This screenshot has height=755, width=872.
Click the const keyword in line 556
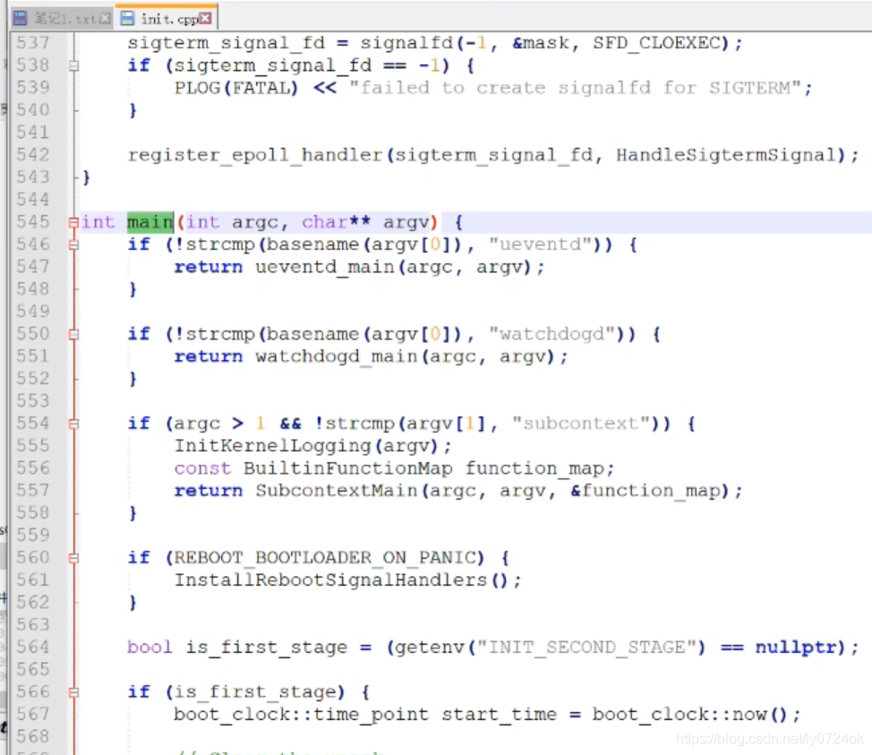coord(201,468)
